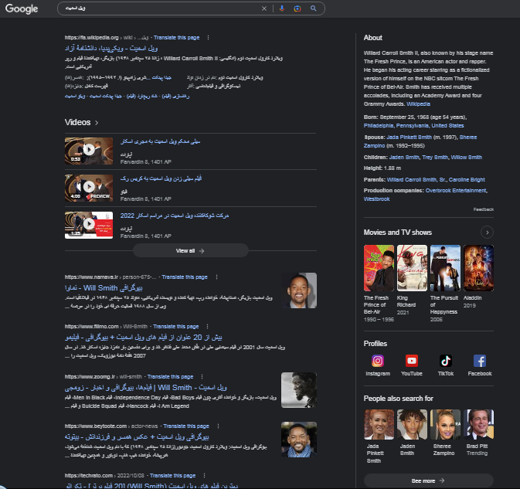Image resolution: width=520 pixels, height=489 pixels.
Task: Expand the Videos section arrow
Action: 97,123
